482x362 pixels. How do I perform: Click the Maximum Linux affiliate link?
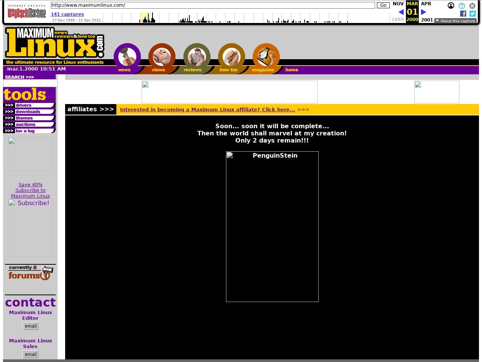[x=207, y=110]
